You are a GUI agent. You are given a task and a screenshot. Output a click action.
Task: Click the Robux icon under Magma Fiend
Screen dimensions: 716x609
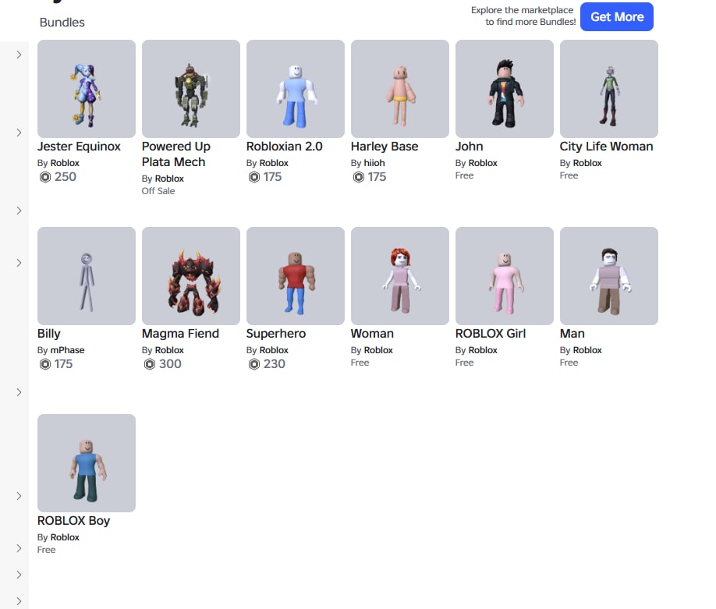tap(149, 364)
